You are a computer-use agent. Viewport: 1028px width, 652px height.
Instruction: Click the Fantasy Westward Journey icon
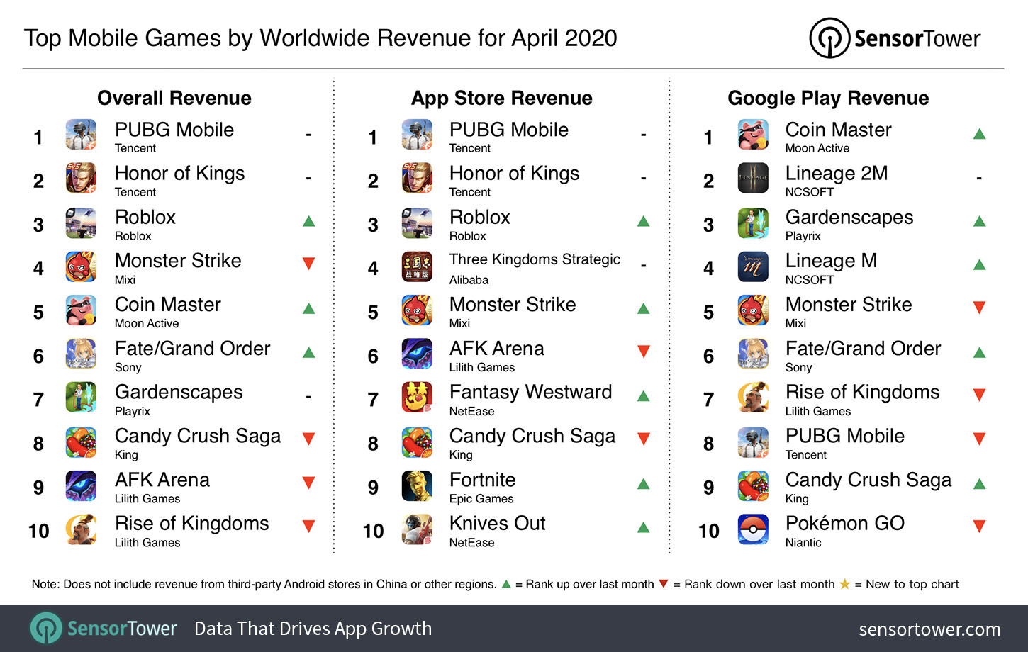click(417, 398)
